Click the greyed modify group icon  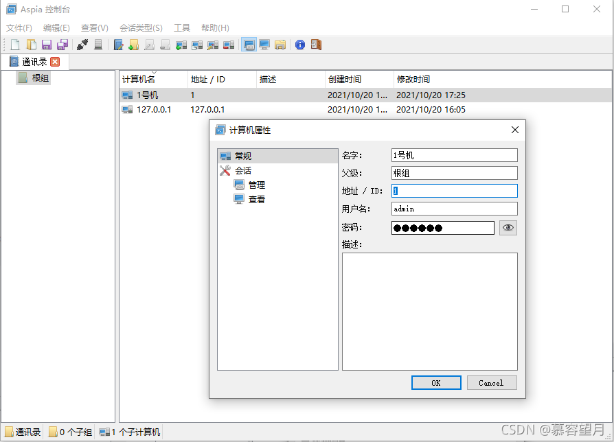pos(149,45)
